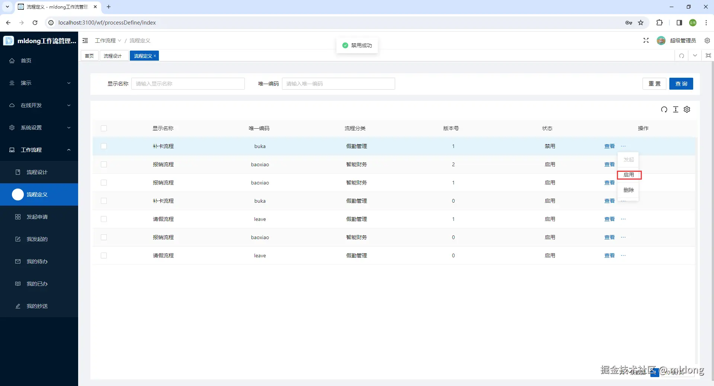Image resolution: width=714 pixels, height=386 pixels.
Task: Expand the 演示 sidebar menu
Action: pyautogui.click(x=39, y=83)
